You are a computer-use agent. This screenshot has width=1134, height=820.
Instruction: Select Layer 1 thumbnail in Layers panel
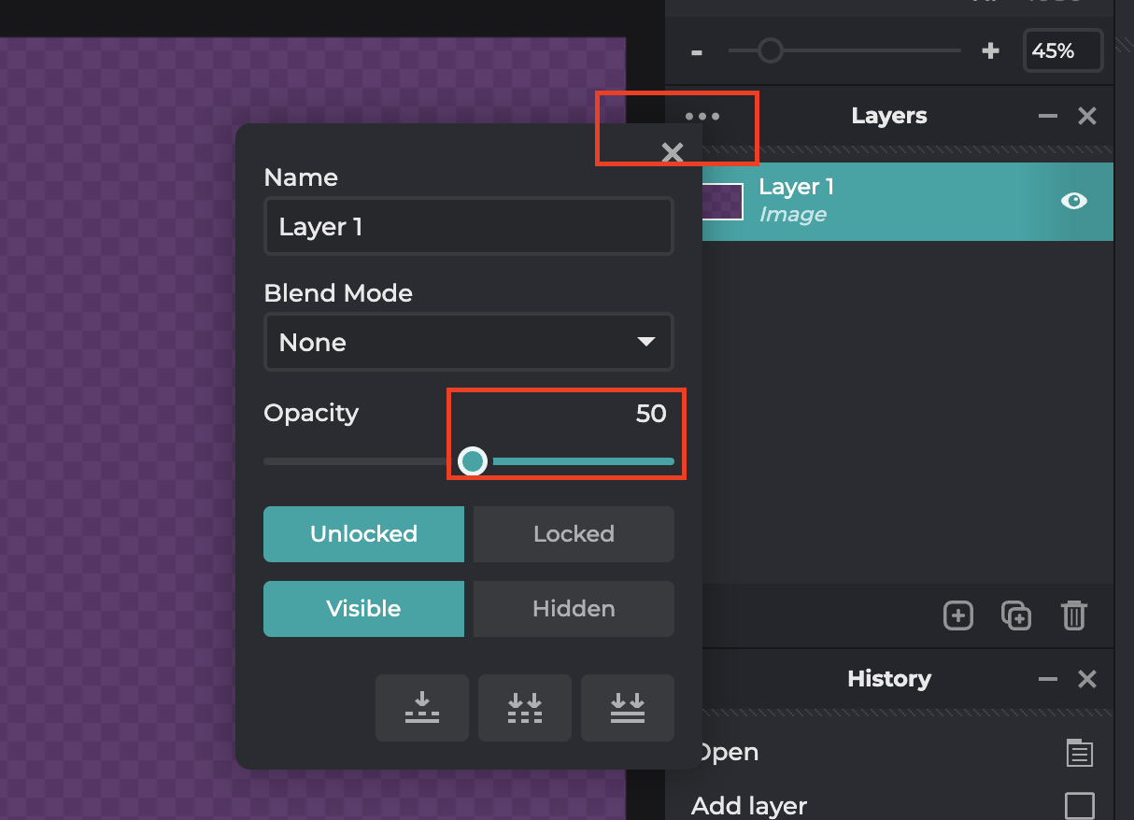pyautogui.click(x=721, y=202)
